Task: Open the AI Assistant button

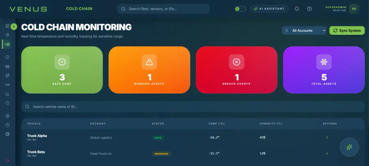Action: coord(269,9)
